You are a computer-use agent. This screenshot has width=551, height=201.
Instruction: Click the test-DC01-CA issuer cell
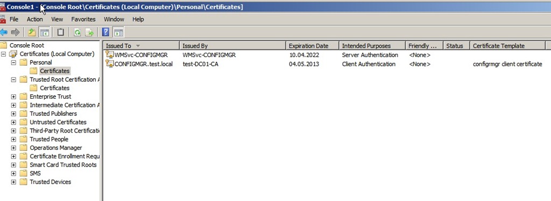pyautogui.click(x=200, y=64)
